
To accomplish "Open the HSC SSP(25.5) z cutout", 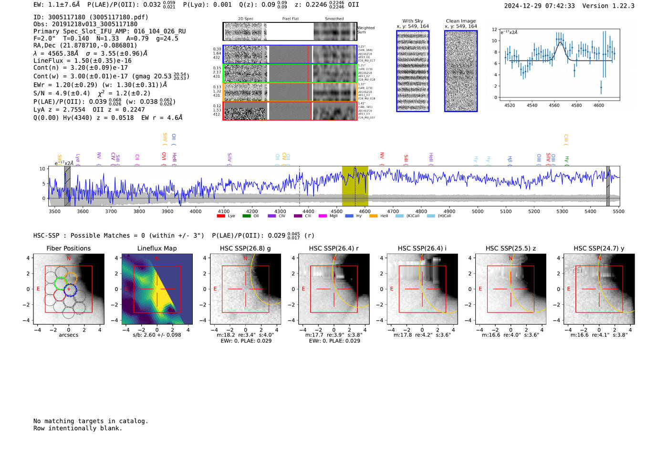I will point(511,289).
